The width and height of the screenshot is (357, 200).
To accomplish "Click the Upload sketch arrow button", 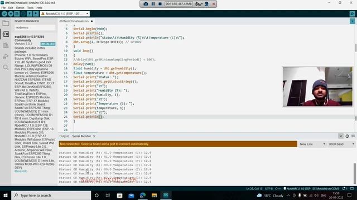I will (x=11, y=14).
